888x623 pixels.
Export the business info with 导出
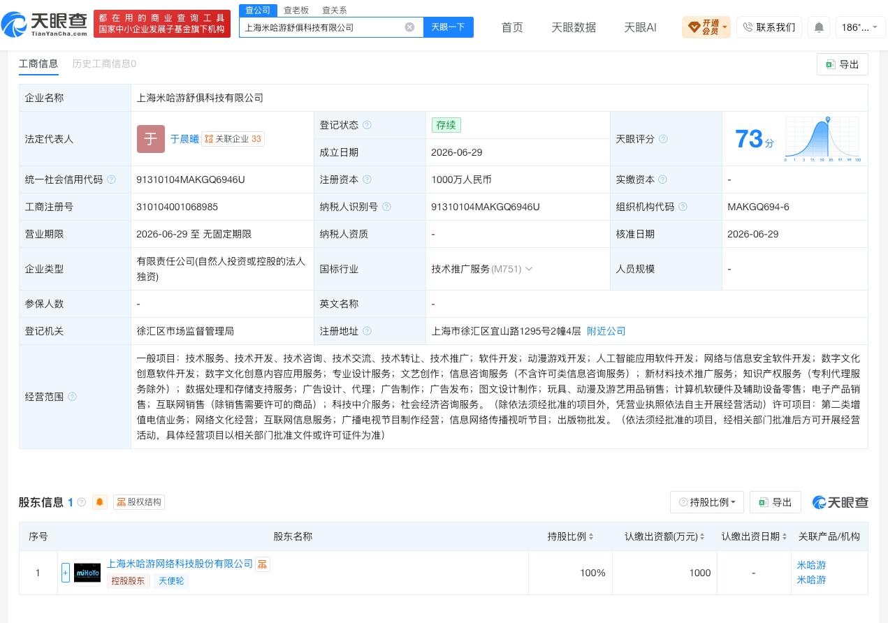point(843,64)
